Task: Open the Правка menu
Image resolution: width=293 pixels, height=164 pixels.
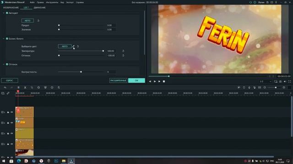Action: click(40, 2)
